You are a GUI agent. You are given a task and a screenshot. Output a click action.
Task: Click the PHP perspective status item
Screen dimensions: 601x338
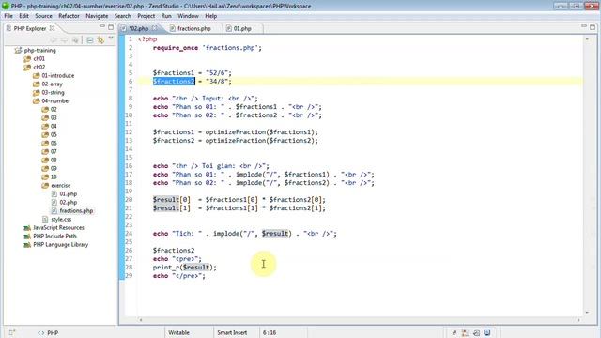tap(48, 332)
